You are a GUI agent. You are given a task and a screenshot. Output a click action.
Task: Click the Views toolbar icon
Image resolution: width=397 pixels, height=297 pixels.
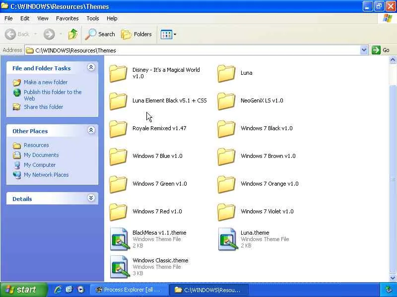(166, 34)
